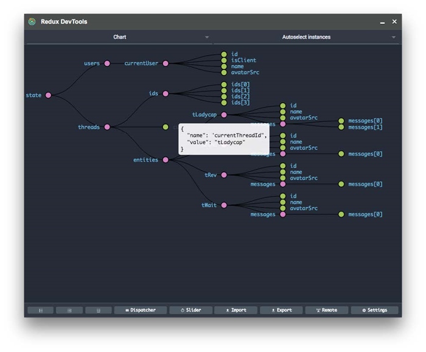
Task: Switch to the right panel layout
Action: (69, 310)
